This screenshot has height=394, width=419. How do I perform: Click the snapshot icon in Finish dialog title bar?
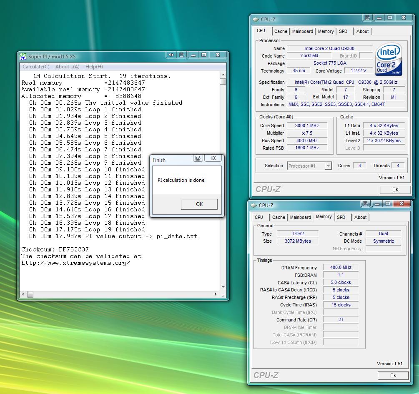click(x=198, y=158)
